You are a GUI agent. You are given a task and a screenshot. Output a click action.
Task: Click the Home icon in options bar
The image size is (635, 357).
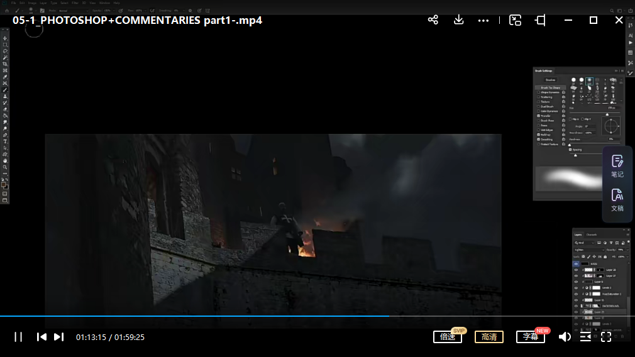7,11
